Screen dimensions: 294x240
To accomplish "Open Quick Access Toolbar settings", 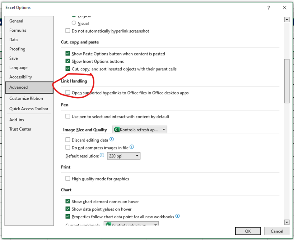I will tap(29, 109).
